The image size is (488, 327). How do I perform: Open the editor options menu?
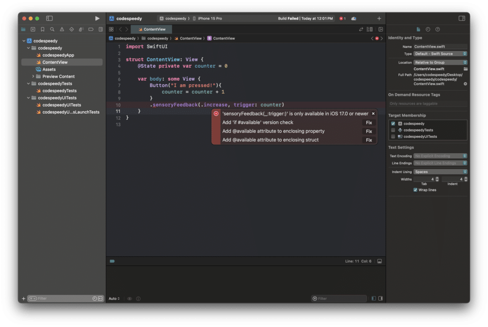[x=370, y=29]
